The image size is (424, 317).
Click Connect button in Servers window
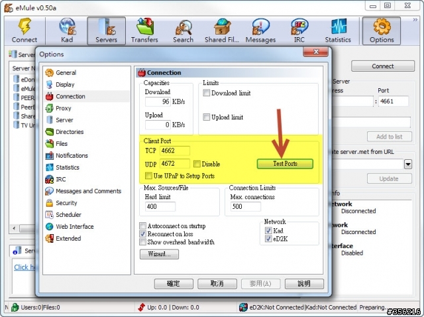(383, 66)
